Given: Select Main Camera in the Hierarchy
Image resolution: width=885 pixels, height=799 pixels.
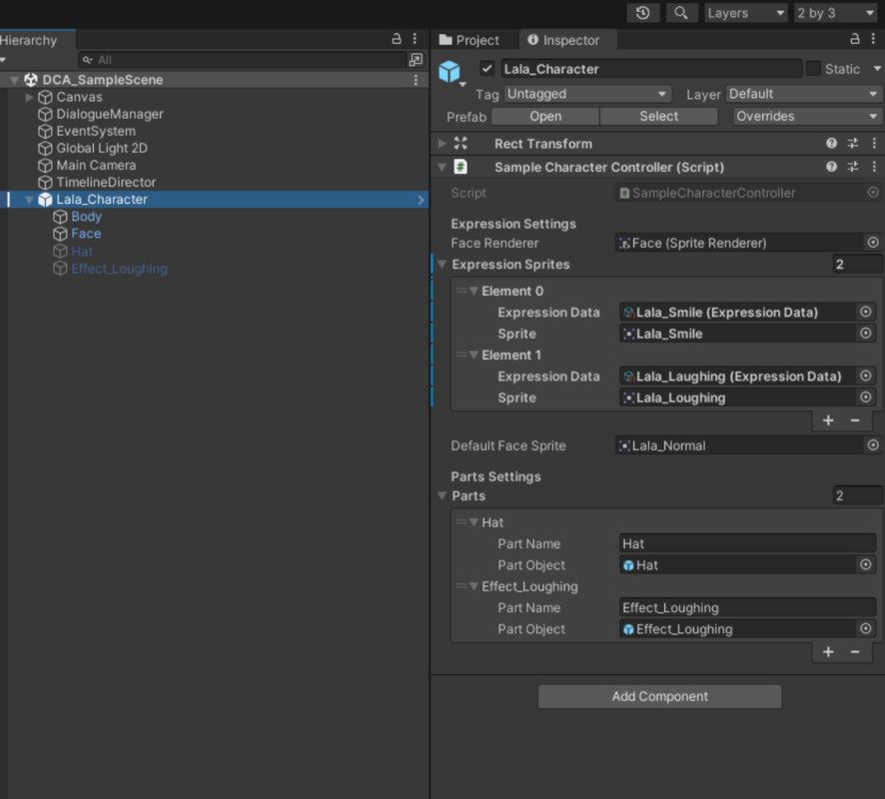Looking at the screenshot, I should click(x=96, y=166).
